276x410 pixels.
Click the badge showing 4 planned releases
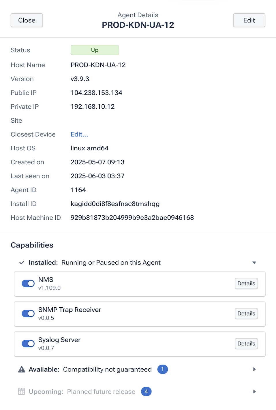pos(146,391)
